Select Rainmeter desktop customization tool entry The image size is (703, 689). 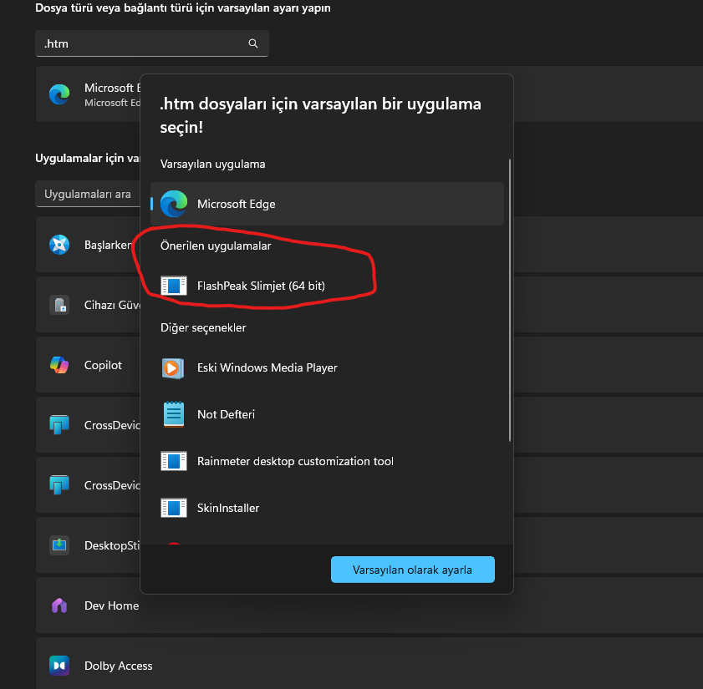[x=327, y=461]
